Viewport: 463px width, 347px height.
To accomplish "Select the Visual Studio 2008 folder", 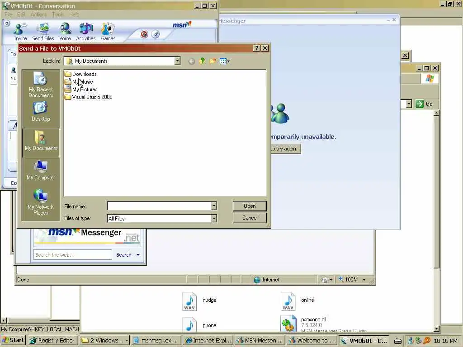I will coord(89,97).
